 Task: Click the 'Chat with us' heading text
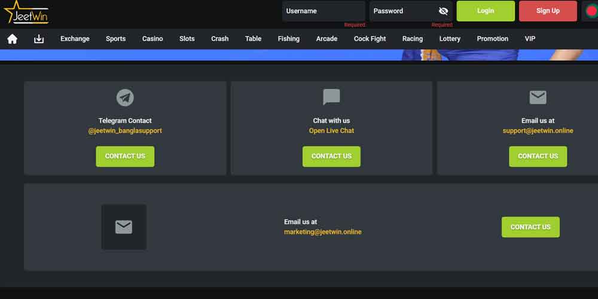(331, 121)
